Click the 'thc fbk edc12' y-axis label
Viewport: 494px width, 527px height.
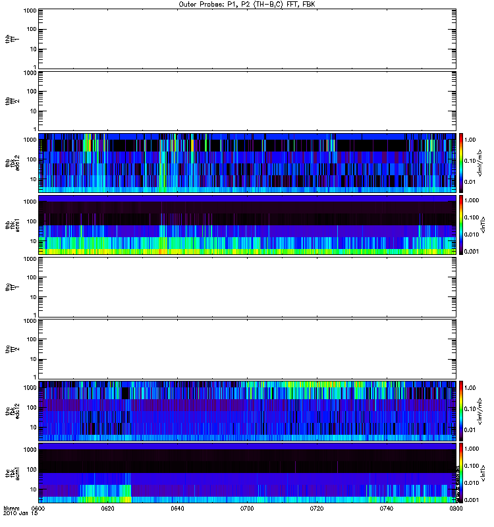[13, 410]
